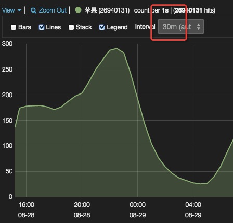The height and width of the screenshot is (223, 233).
Task: Click the y-axis label 150
Action: pos(7,121)
